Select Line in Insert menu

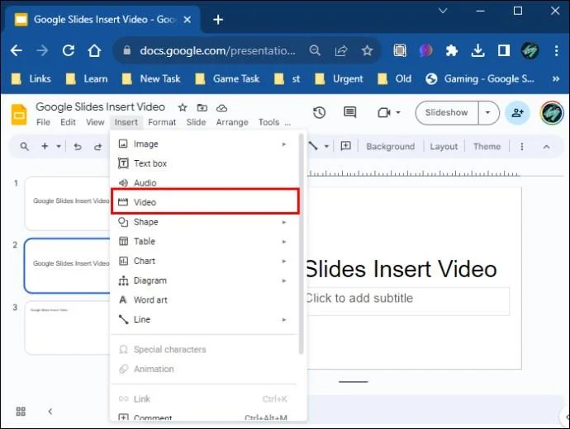click(205, 320)
